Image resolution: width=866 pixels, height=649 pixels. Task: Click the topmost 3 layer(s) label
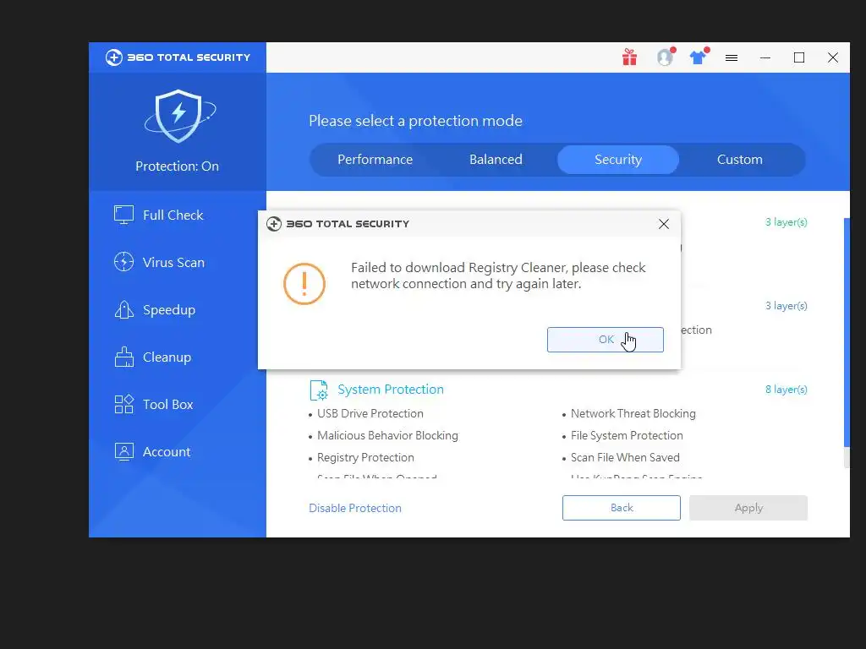click(786, 222)
